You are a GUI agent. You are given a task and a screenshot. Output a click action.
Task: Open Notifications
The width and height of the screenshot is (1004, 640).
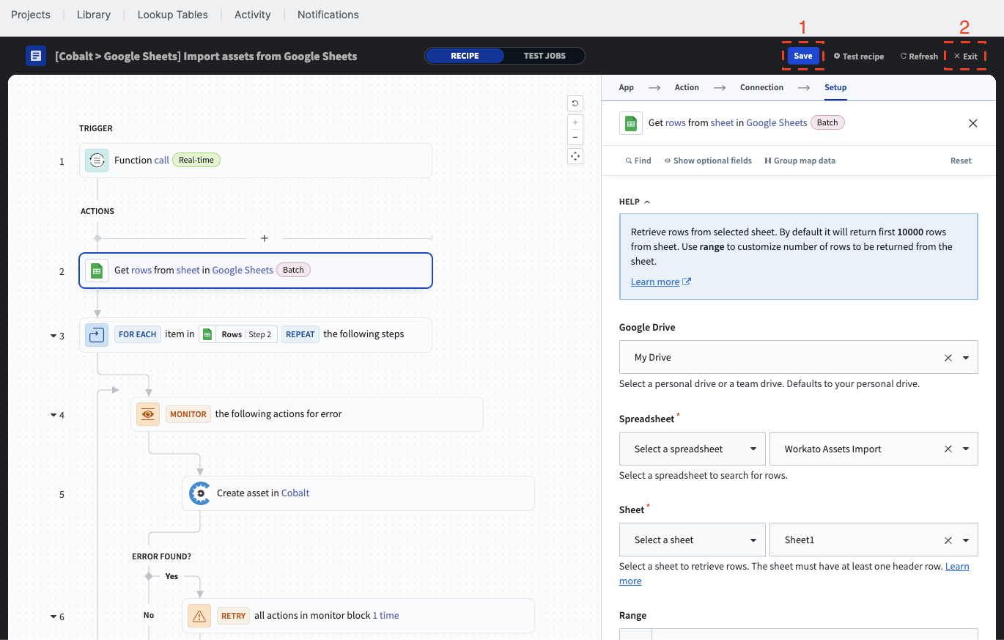(328, 15)
